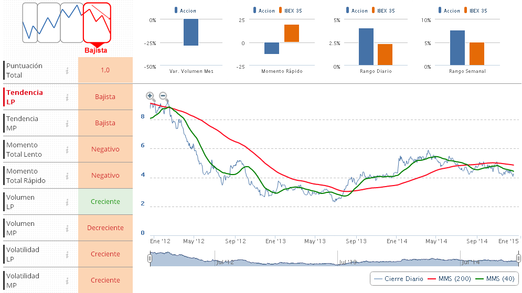The width and height of the screenshot is (522, 293).
Task: Click the right handle of range navigator
Action: click(518, 258)
